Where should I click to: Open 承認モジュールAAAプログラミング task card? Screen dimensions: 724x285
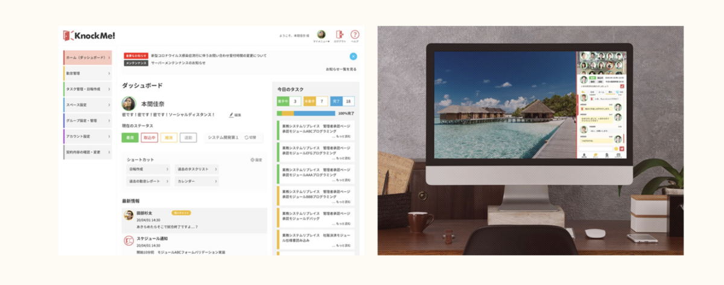(x=316, y=174)
